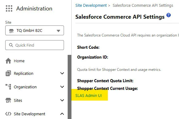Viewport: 179px width, 119px height.
Task: Click the Organization hierarchy icon
Action: pyautogui.click(x=8, y=87)
